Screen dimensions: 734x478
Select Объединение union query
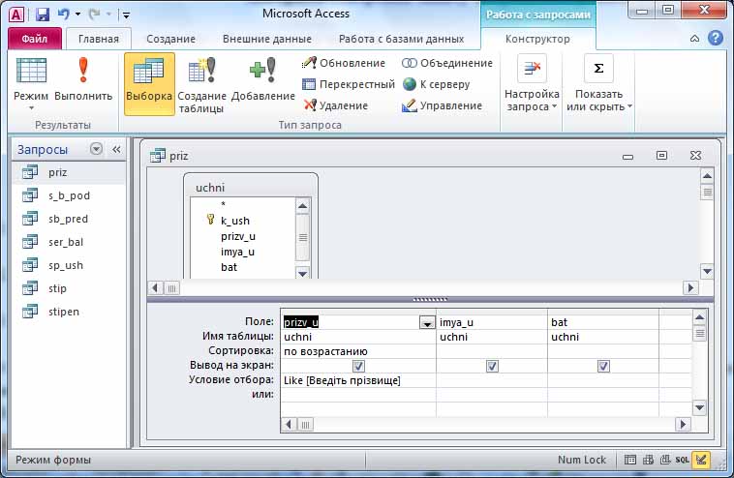pos(447,63)
